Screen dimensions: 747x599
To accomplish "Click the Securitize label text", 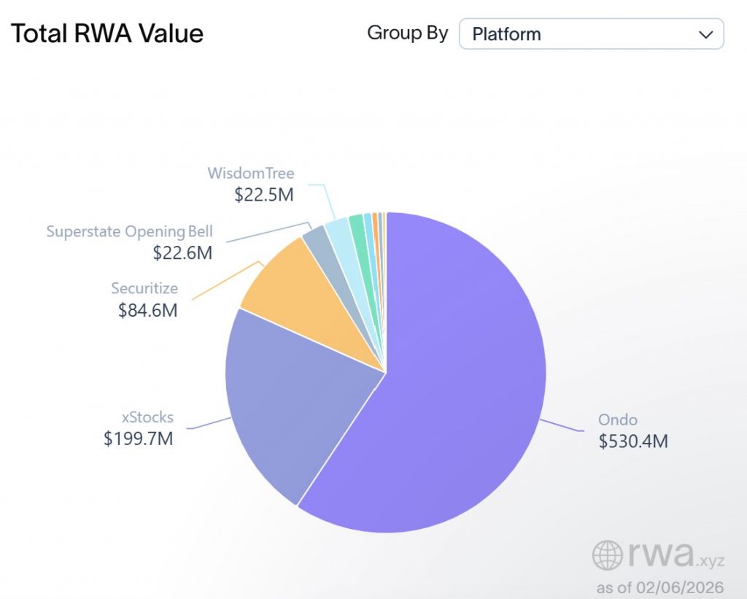I will (x=144, y=288).
